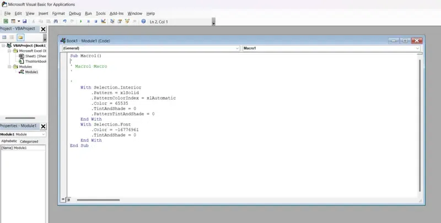
Task: Click the Project pane horizontal scrollbar
Action: (20, 118)
